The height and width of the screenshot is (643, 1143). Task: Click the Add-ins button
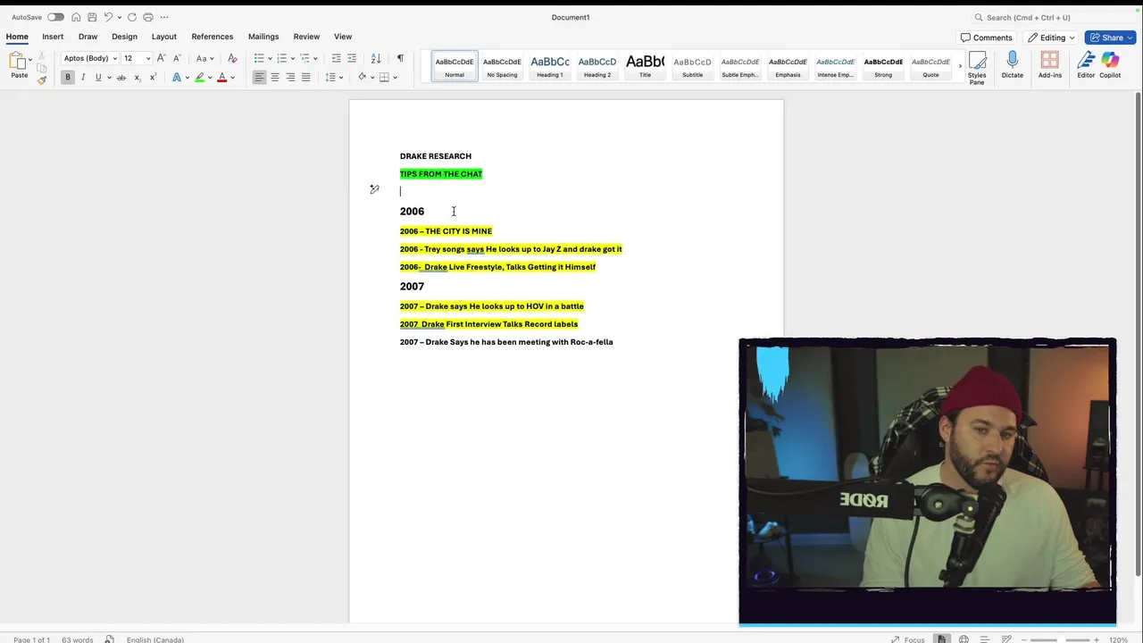pyautogui.click(x=1050, y=65)
